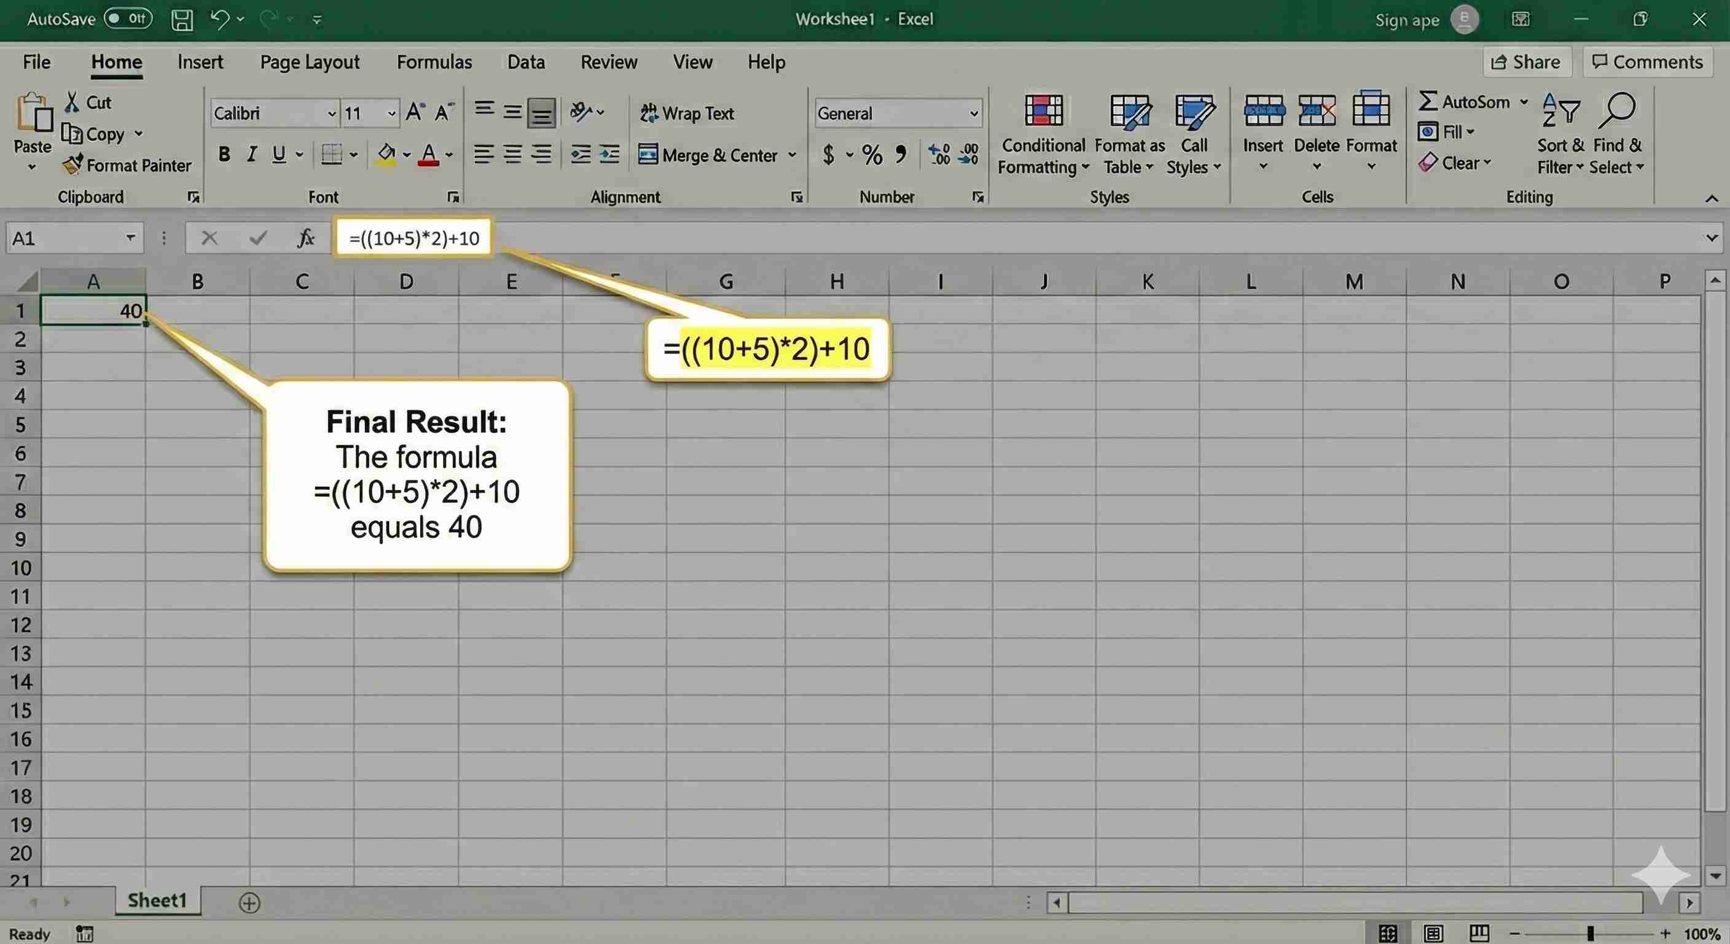This screenshot has width=1730, height=944.
Task: Toggle bold formatting
Action: (x=224, y=154)
